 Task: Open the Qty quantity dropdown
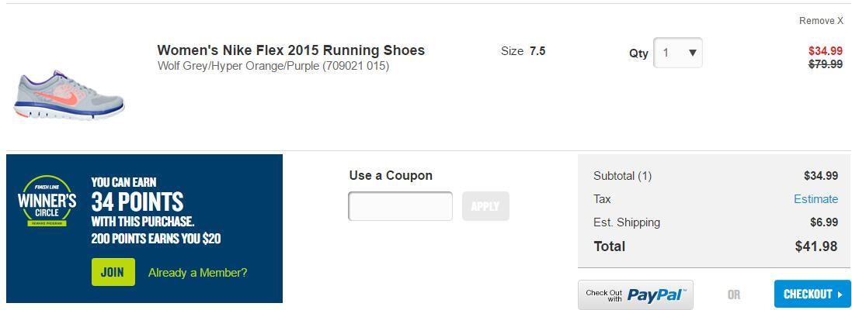[x=678, y=53]
